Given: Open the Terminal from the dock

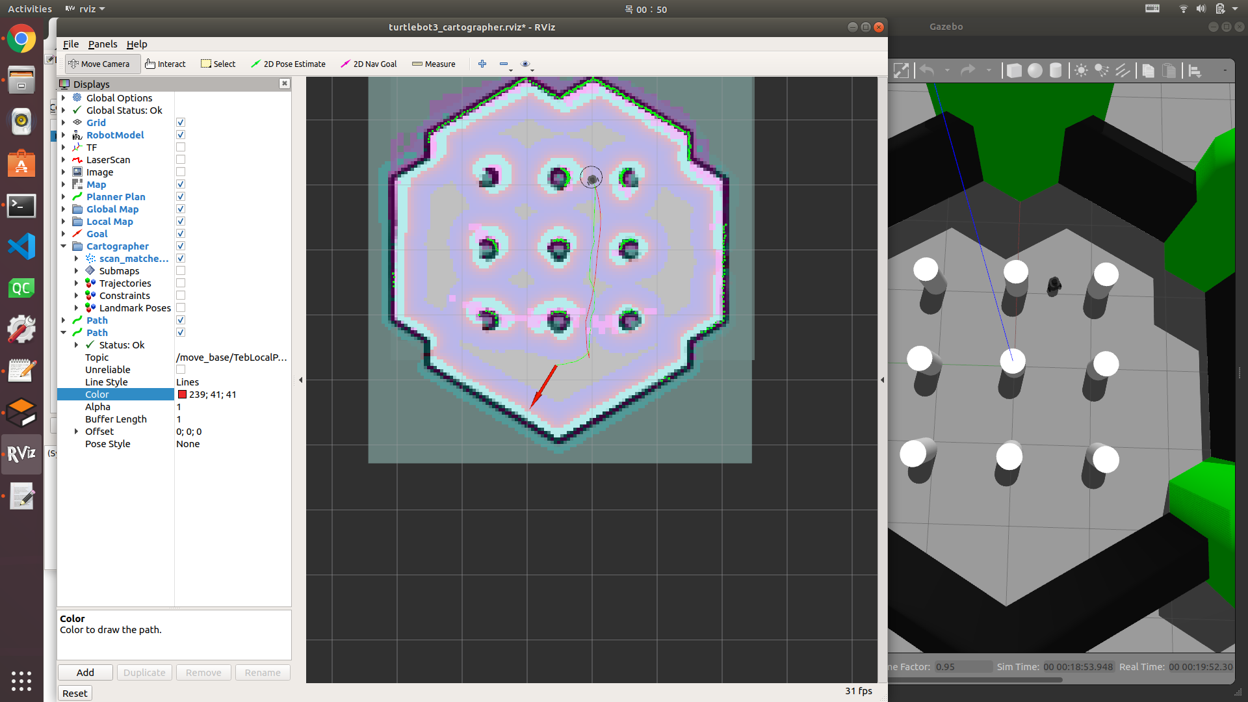Looking at the screenshot, I should pos(21,205).
